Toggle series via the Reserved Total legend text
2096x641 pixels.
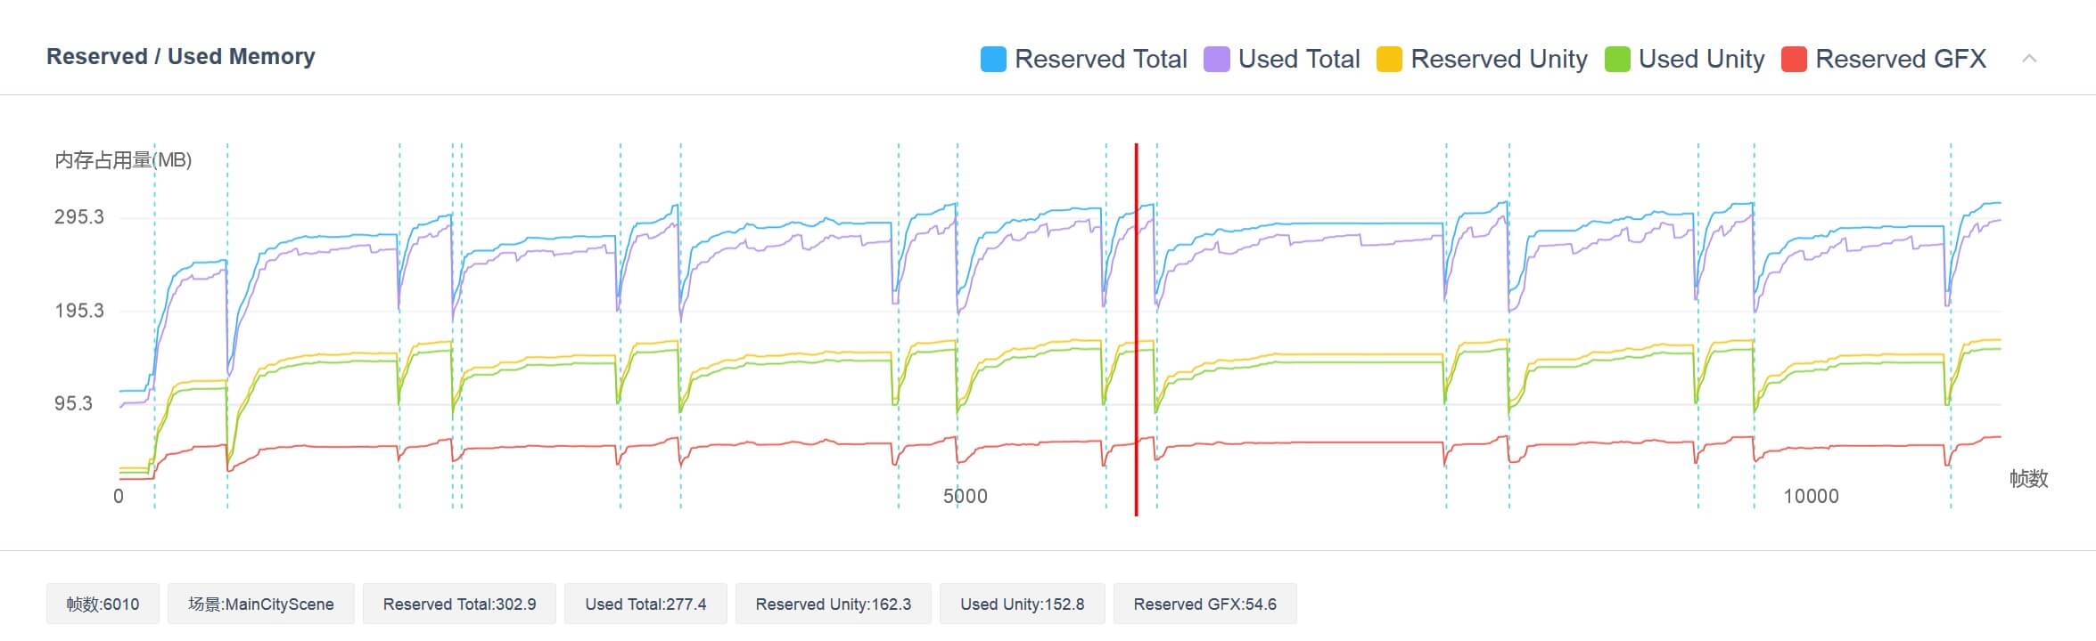coord(1100,59)
